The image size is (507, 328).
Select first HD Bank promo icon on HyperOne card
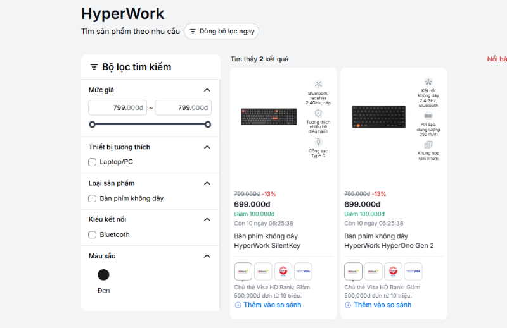[353, 271]
